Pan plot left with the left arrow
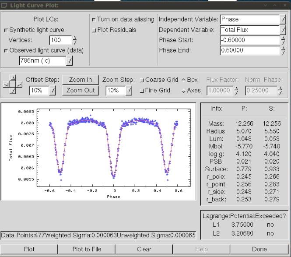 pos(7,84)
